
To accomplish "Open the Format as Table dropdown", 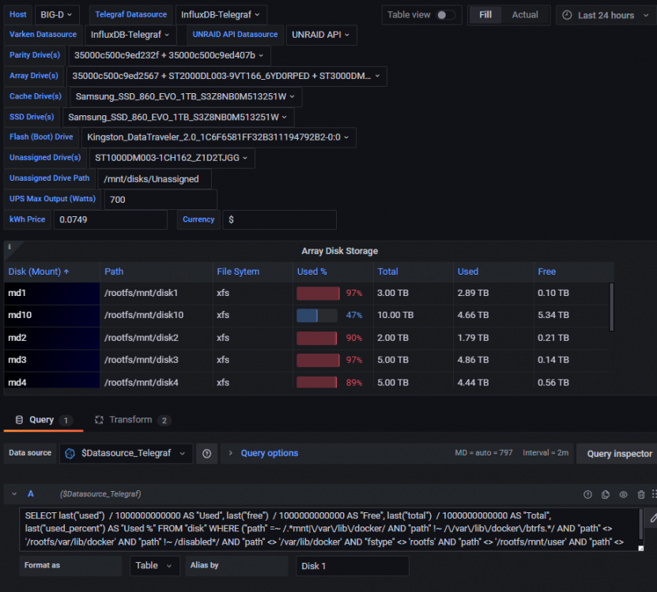I will 154,566.
